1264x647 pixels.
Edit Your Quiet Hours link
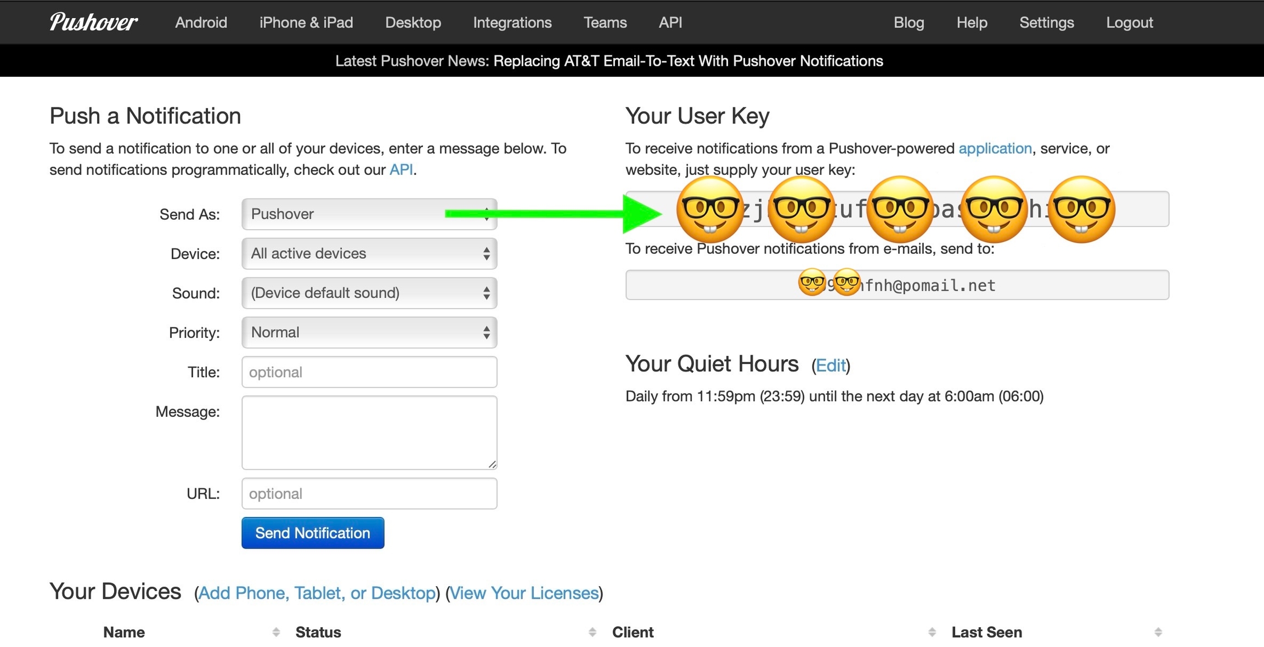830,365
